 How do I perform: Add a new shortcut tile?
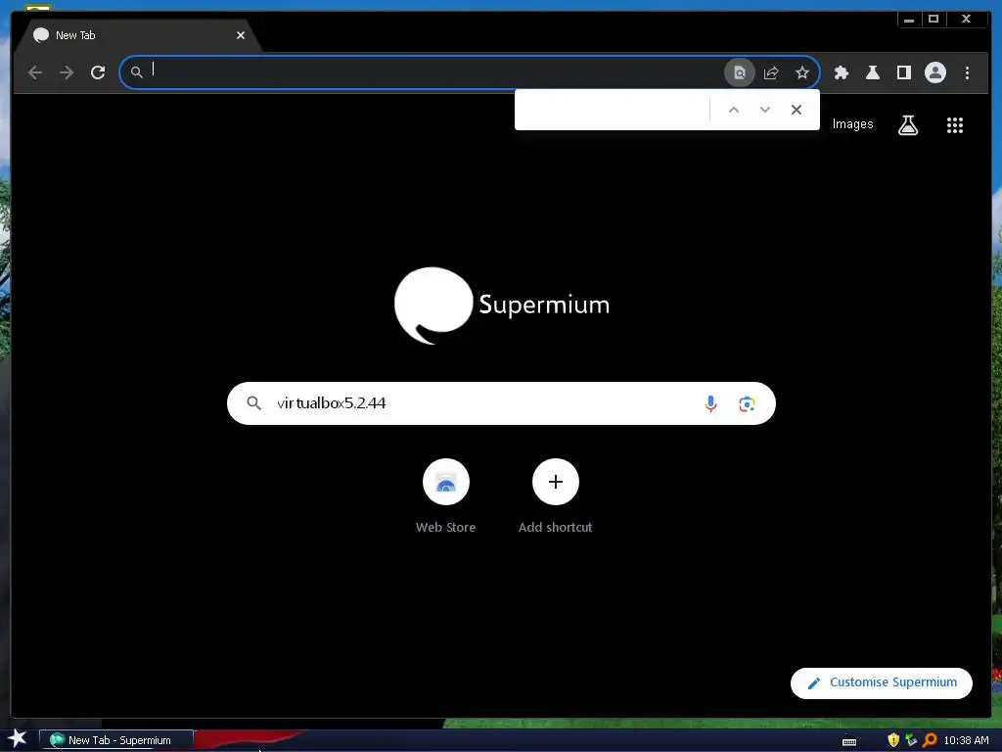(556, 496)
